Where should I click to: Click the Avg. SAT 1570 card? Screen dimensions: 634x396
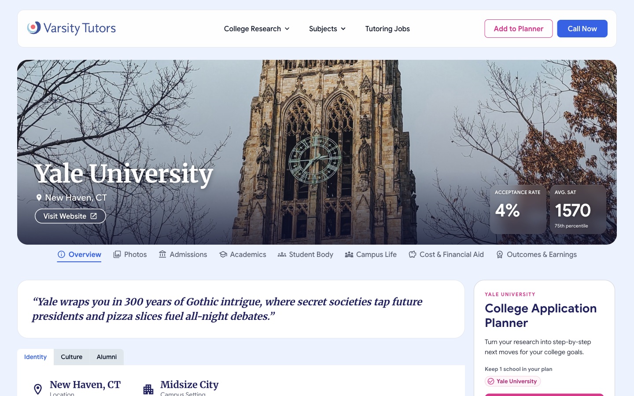[x=578, y=209]
